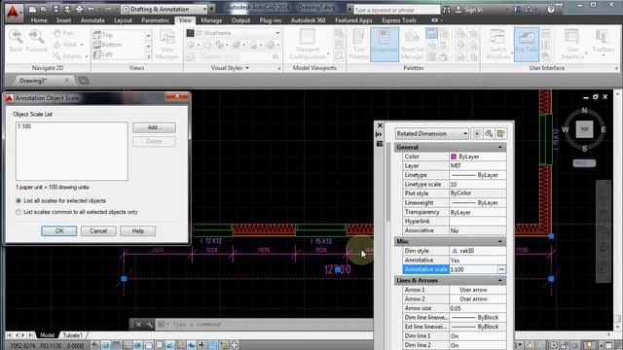Click the Forward navigation tool
This screenshot has height=350, width=623.
pyautogui.click(x=37, y=41)
